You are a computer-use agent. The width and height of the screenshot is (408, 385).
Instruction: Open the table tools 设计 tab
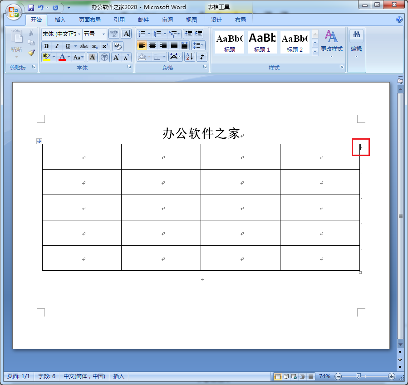pyautogui.click(x=216, y=20)
